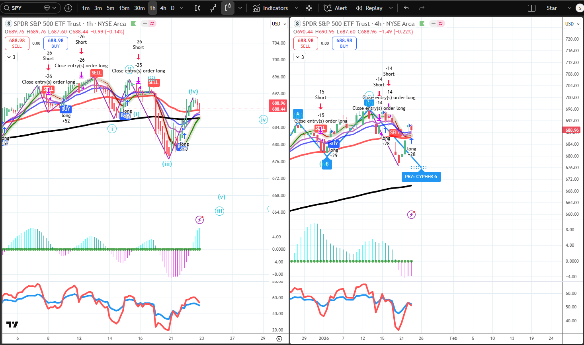Select the step line chart style icon
The image size is (584, 345).
pos(213,8)
